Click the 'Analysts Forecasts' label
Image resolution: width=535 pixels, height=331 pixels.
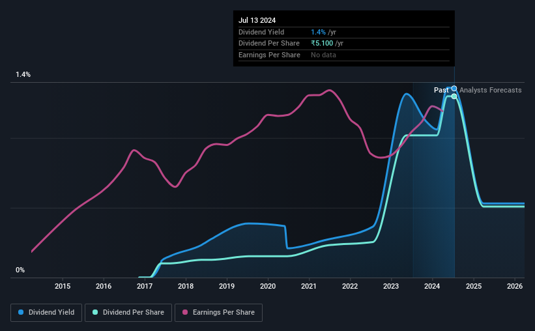point(490,90)
